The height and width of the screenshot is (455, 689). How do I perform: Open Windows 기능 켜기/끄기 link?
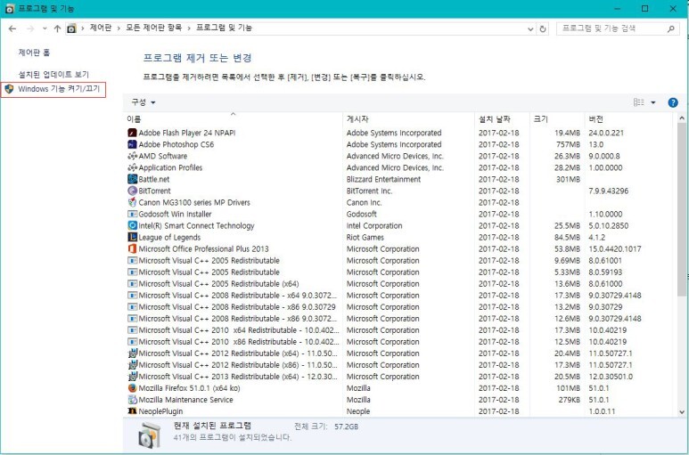(x=59, y=89)
